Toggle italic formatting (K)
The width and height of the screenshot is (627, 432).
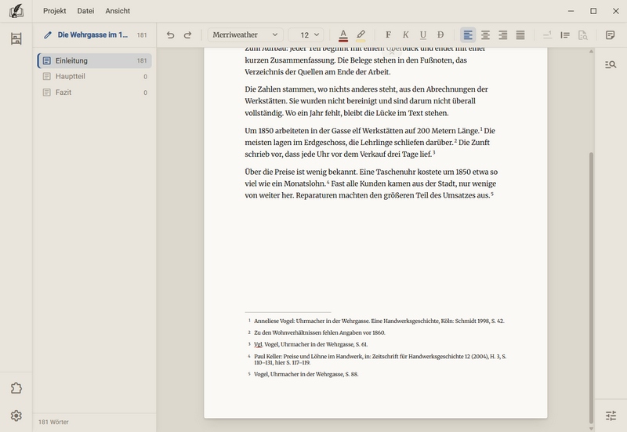pos(405,34)
